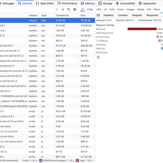
Task: Open the timing help question-mark icon
Action: pyautogui.click(x=98, y=57)
